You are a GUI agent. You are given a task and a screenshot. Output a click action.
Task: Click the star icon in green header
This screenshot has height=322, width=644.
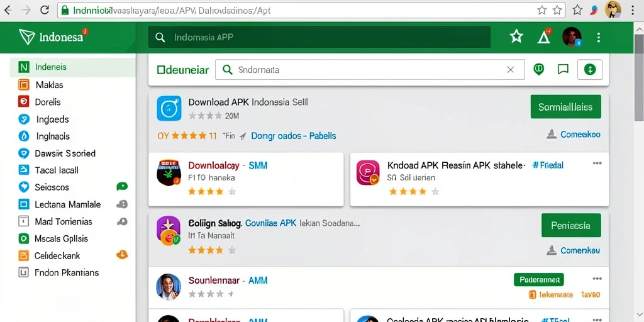[x=516, y=37]
